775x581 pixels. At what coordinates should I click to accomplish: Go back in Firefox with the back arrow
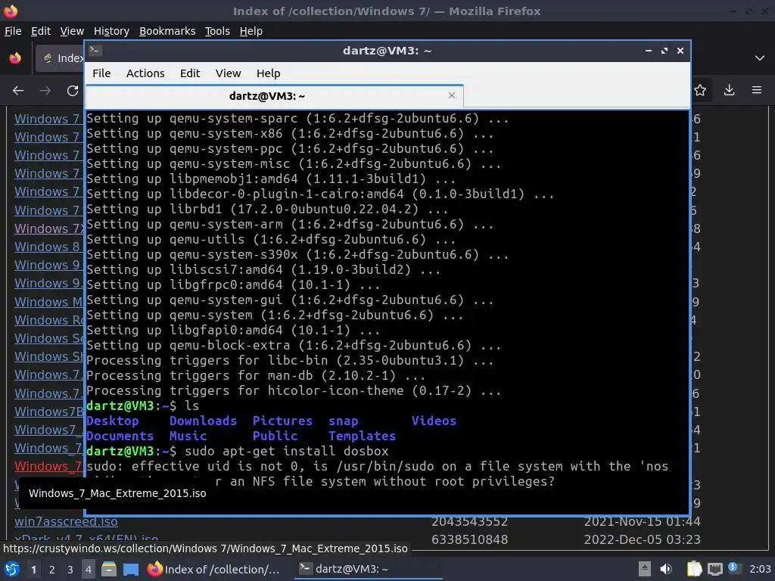[18, 91]
